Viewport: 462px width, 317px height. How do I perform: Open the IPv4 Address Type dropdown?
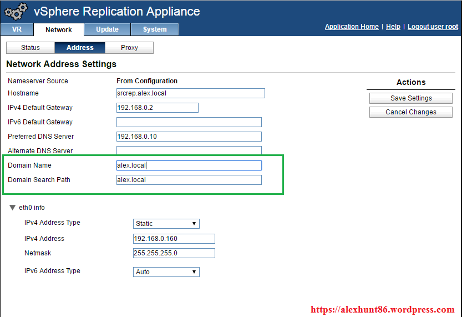(x=166, y=224)
